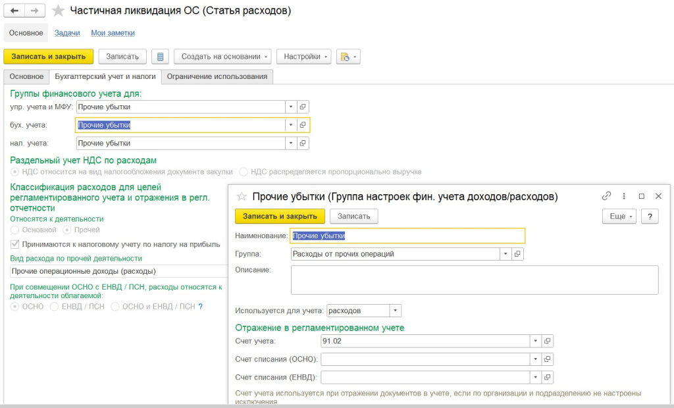Screen dimensions: 674x408
Task: Add main form to favorites with star icon
Action: 58,11
